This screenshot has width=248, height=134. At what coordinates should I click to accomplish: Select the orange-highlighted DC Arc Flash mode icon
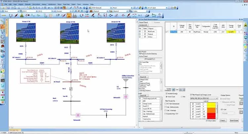coord(69,15)
